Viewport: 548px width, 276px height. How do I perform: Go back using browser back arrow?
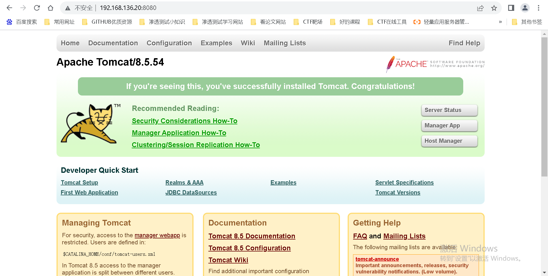pyautogui.click(x=9, y=8)
